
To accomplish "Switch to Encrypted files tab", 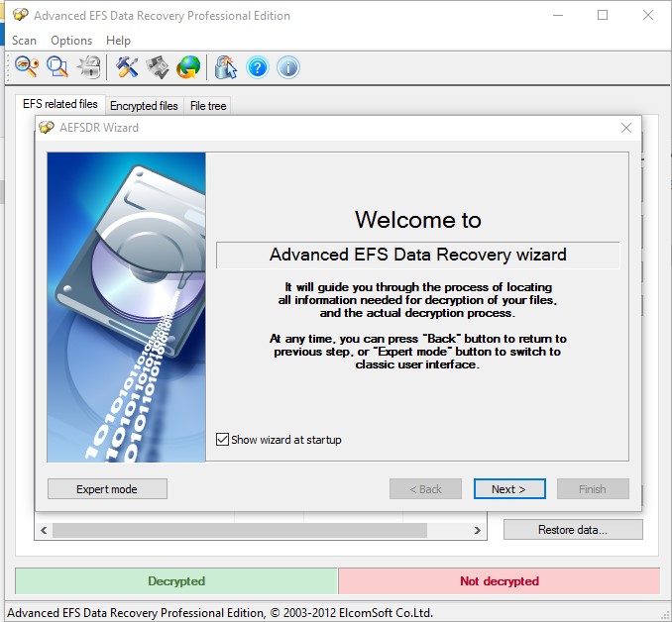I will tap(144, 106).
